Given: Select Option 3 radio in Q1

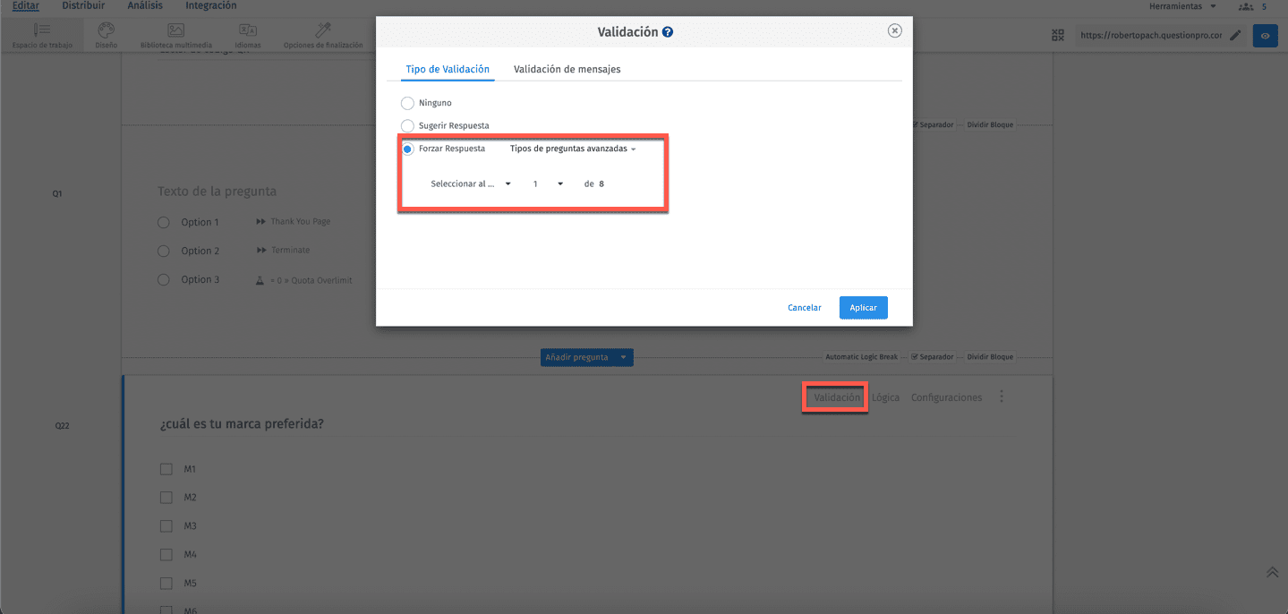Looking at the screenshot, I should pos(163,279).
